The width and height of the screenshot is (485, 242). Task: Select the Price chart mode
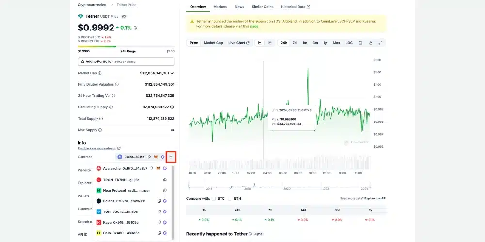[194, 43]
